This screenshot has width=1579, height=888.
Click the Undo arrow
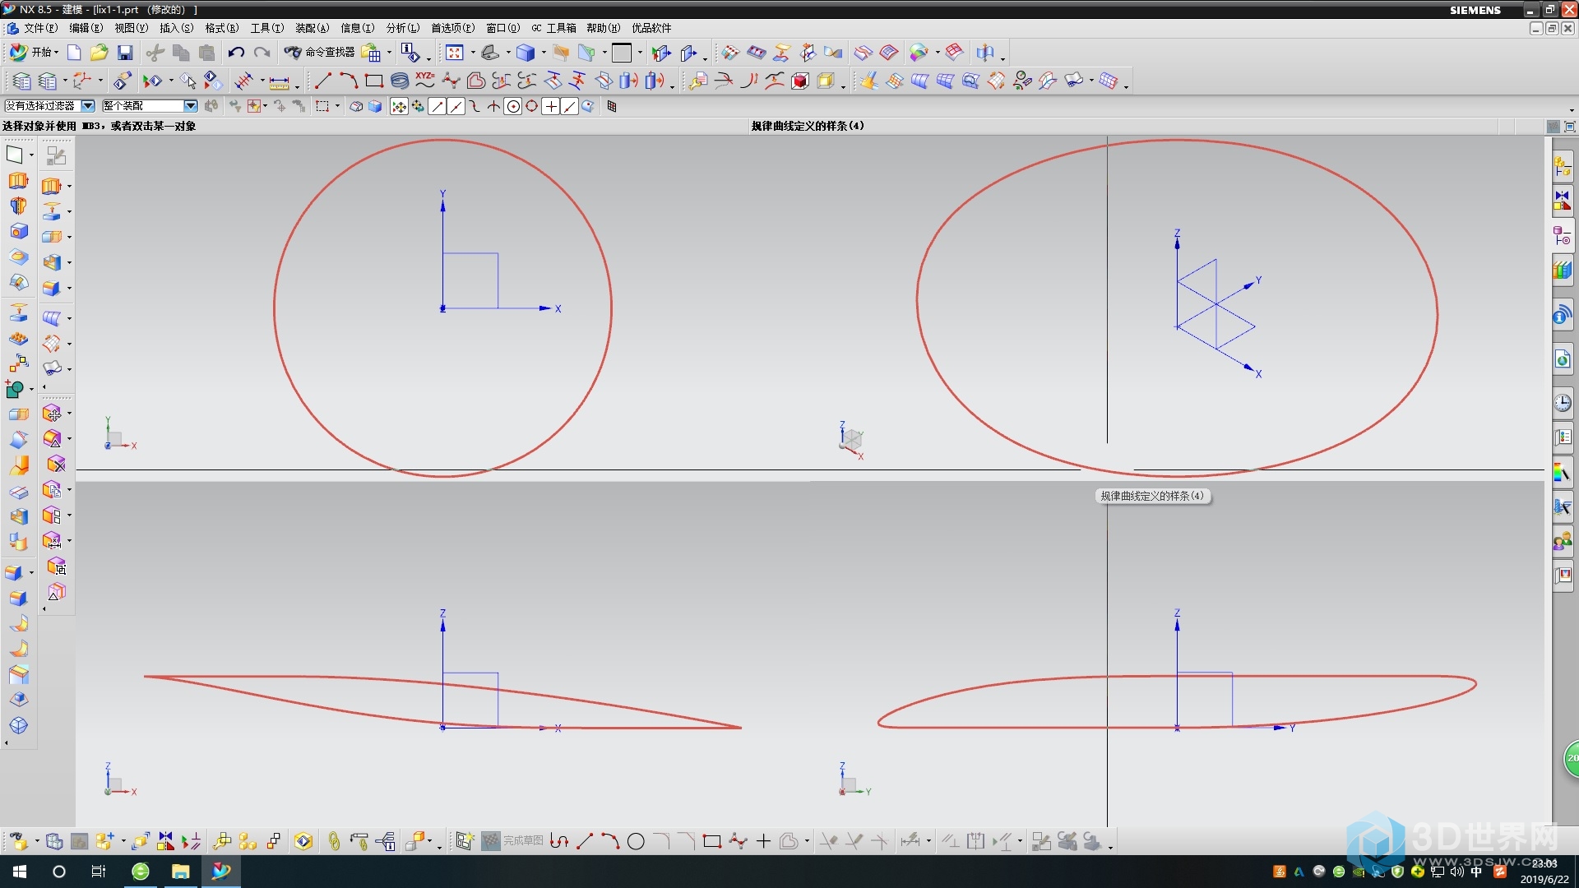pos(236,53)
